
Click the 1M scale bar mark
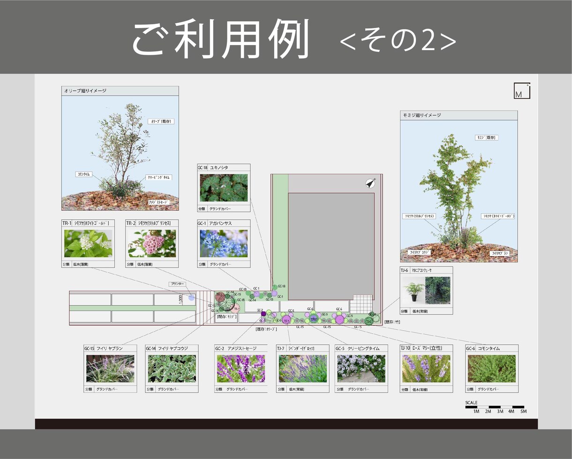476,412
